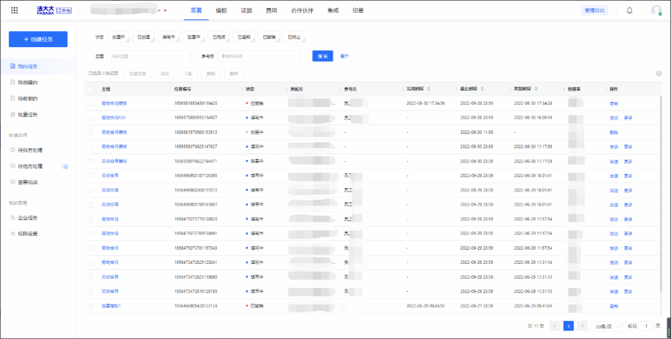The image size is (671, 339).
Task: Check the row for task 1656581650456116420
Action: pyautogui.click(x=90, y=104)
